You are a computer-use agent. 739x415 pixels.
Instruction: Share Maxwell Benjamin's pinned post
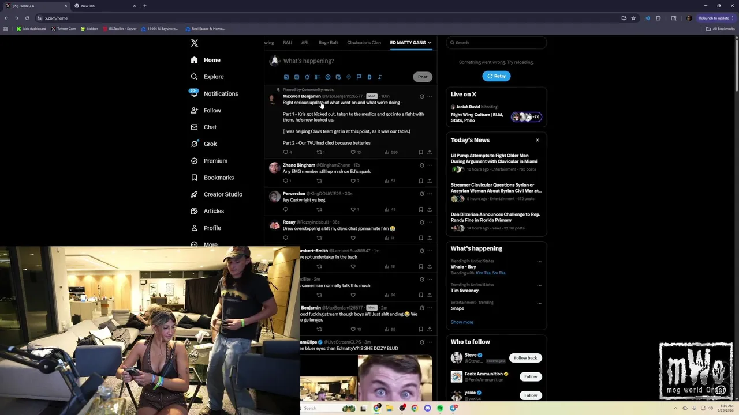(x=430, y=152)
